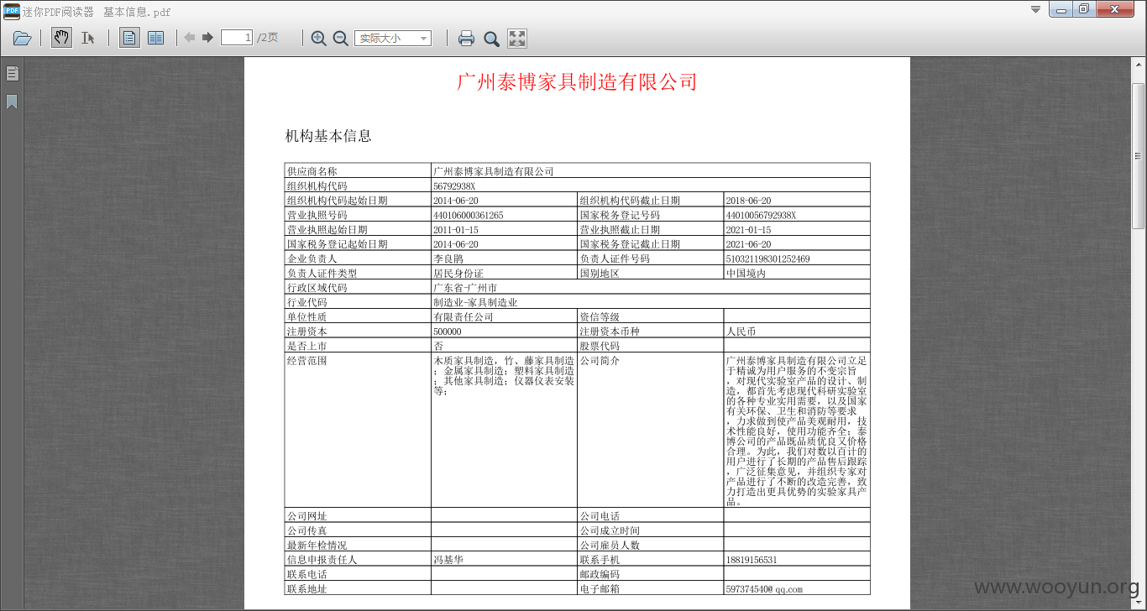
Task: Click the 2014-06-20 code start date value
Action: (x=456, y=201)
